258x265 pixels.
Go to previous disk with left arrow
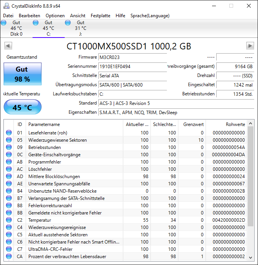click(x=8, y=46)
